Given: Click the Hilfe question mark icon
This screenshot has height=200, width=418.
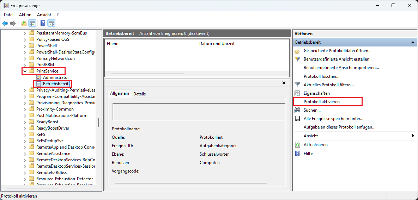Looking at the screenshot, I should (297, 154).
